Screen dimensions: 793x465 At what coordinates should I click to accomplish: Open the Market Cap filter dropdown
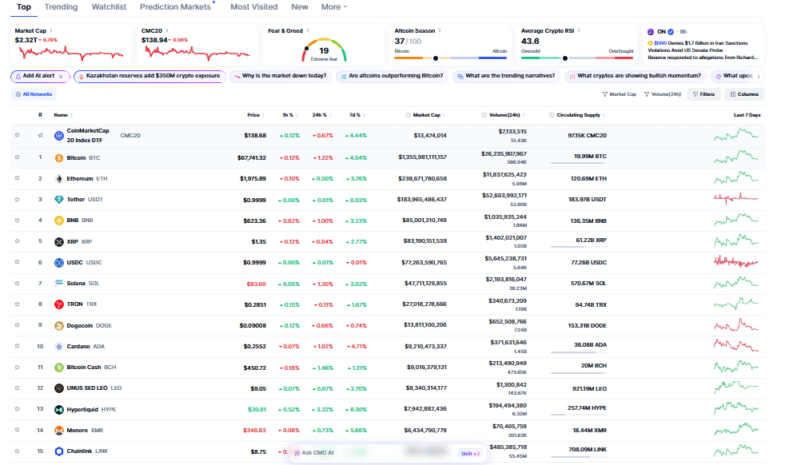click(620, 94)
